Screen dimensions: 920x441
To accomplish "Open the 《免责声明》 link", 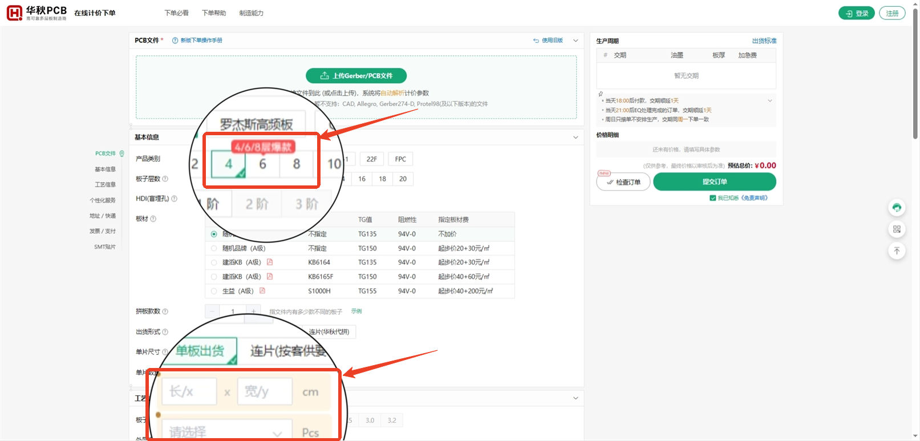I will pos(755,198).
